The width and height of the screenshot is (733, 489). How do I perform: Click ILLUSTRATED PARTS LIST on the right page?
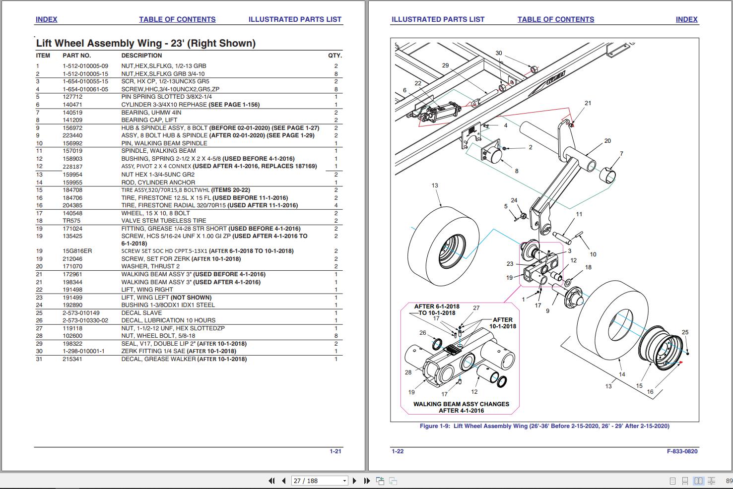(x=438, y=19)
